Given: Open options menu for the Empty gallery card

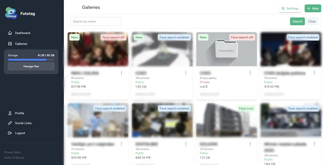Looking at the screenshot, I should click(250, 73).
